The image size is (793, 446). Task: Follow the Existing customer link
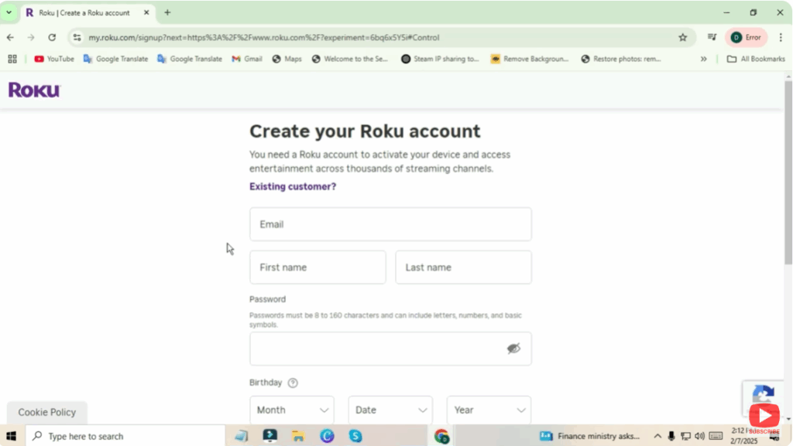(292, 186)
